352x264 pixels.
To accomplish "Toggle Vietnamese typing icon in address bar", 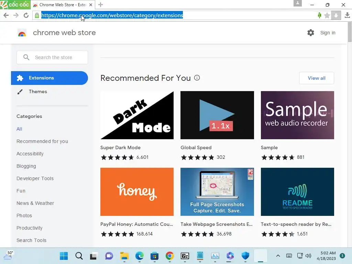I will 319,15.
